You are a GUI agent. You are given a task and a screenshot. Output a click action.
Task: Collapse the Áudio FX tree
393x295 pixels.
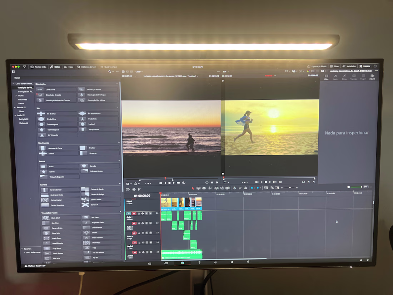point(15,115)
